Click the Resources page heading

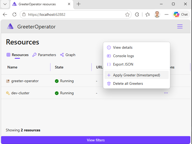click(23, 42)
